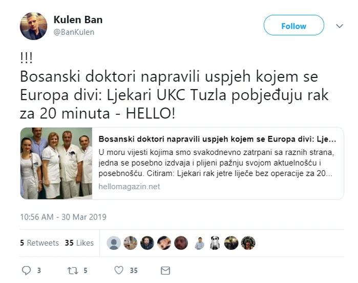Viewport: 358px width, 283px height.
Task: Open the article card headline link
Action: [217, 139]
